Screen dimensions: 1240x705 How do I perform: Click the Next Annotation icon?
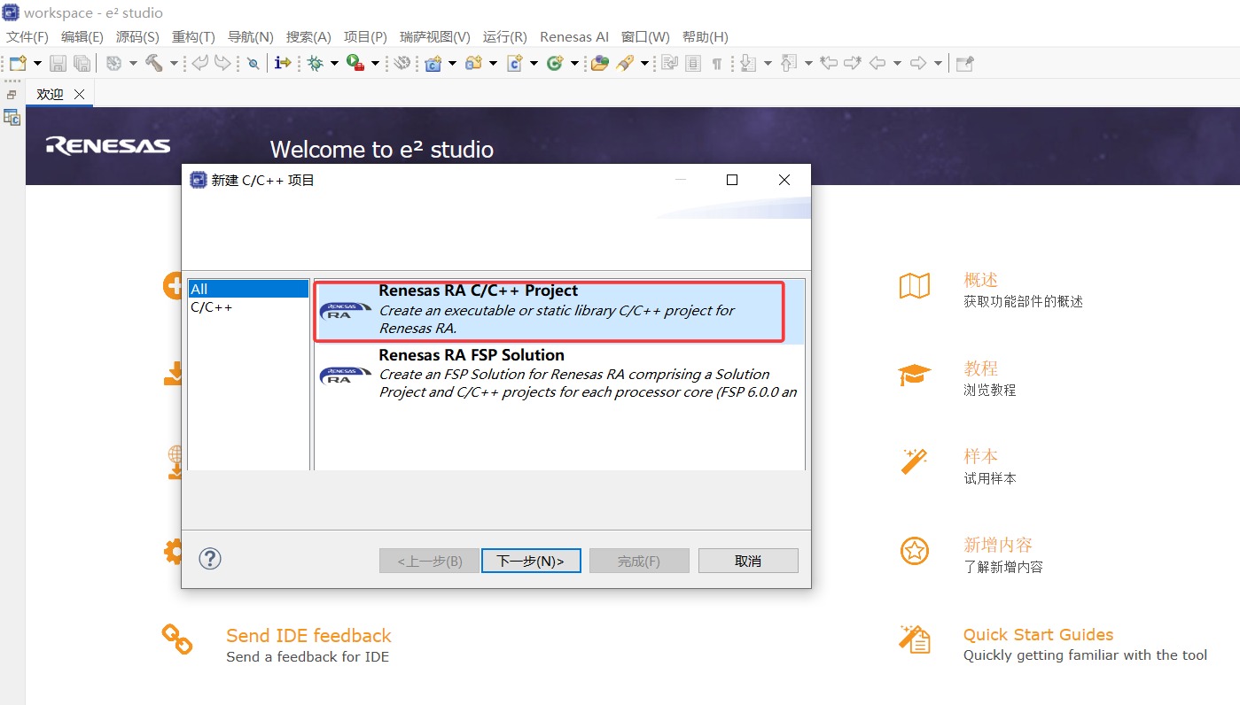[x=747, y=63]
